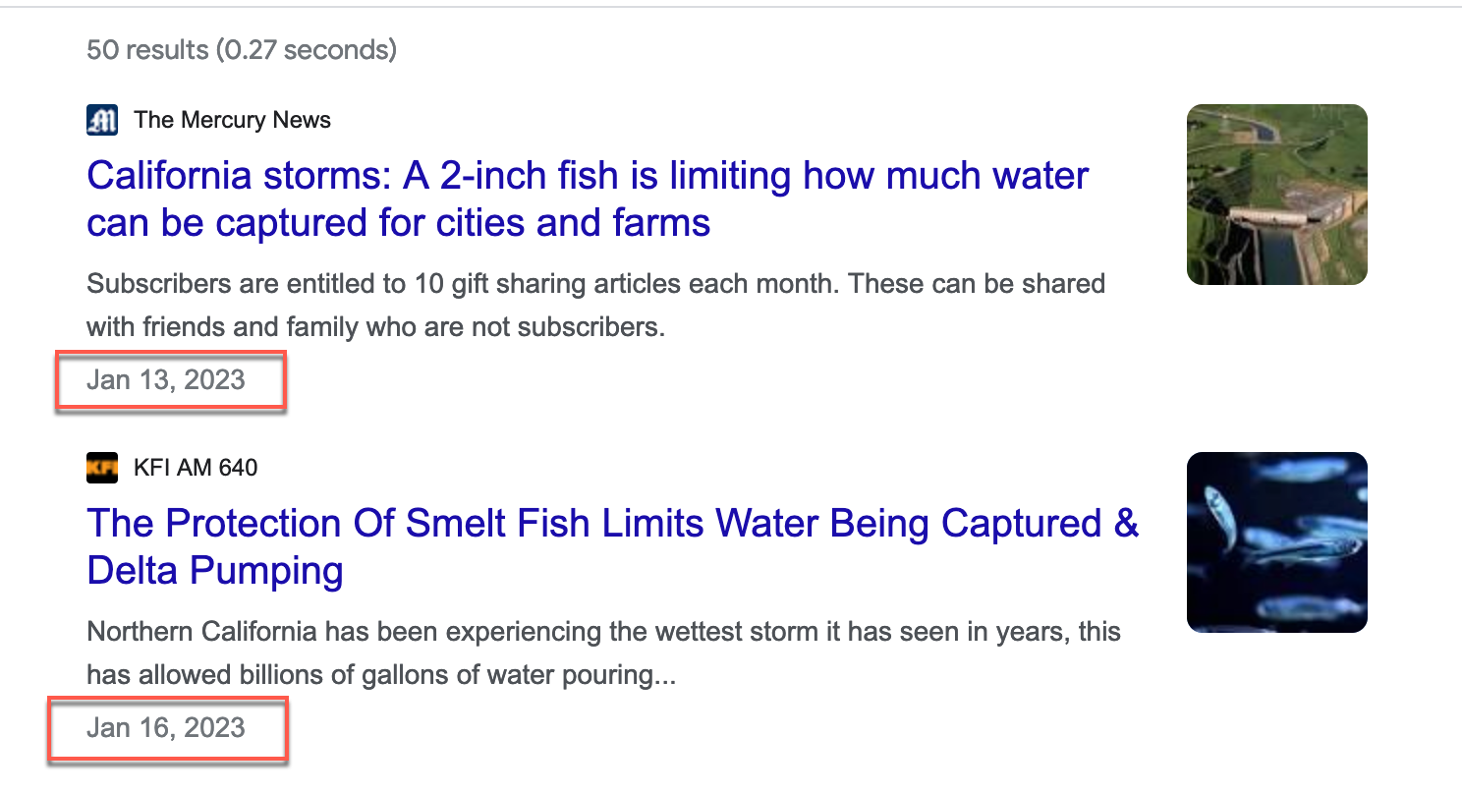
Task: Click the 'Northern California has been experiencing' snippet line
Action: pos(603,632)
